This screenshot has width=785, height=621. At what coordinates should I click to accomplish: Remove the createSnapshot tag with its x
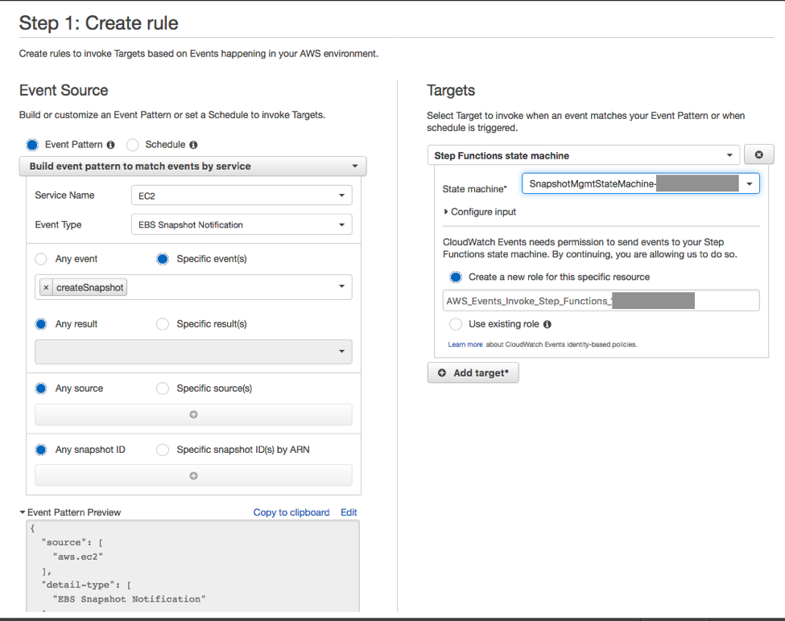[46, 287]
